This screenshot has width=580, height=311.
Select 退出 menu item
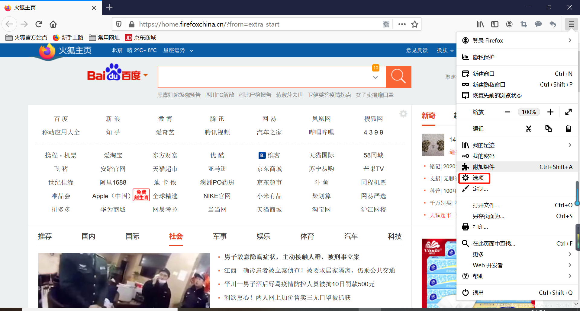[x=517, y=293]
